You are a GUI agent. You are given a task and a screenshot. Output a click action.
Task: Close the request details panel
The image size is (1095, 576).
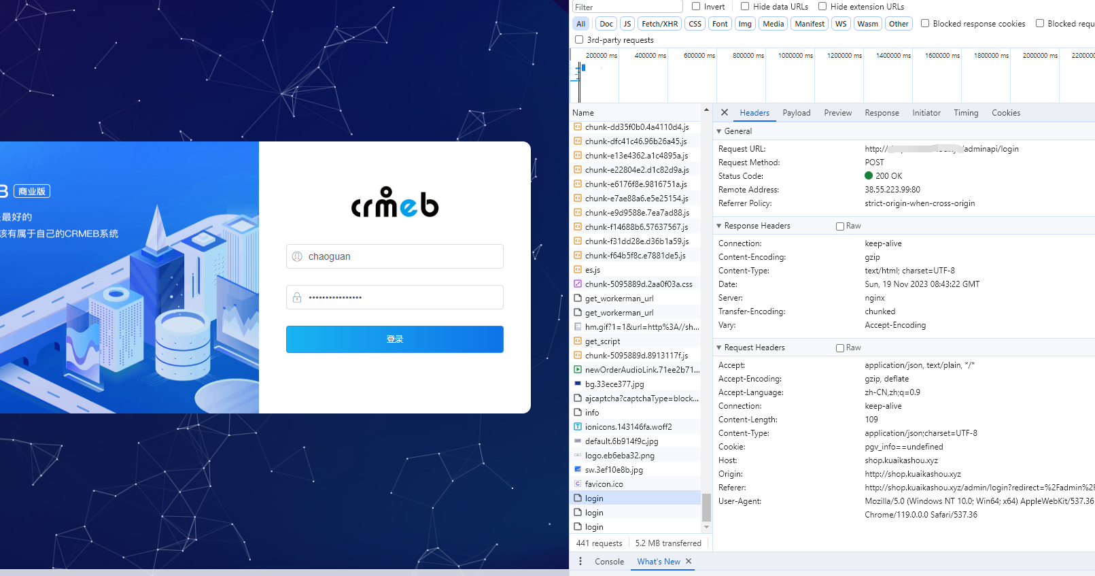(x=725, y=112)
